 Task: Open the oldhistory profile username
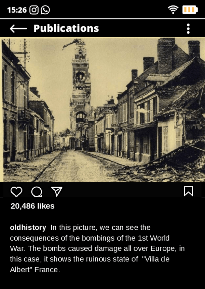tap(28, 228)
